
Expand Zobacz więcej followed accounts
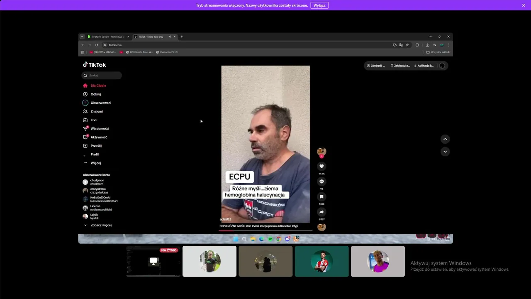click(x=98, y=225)
